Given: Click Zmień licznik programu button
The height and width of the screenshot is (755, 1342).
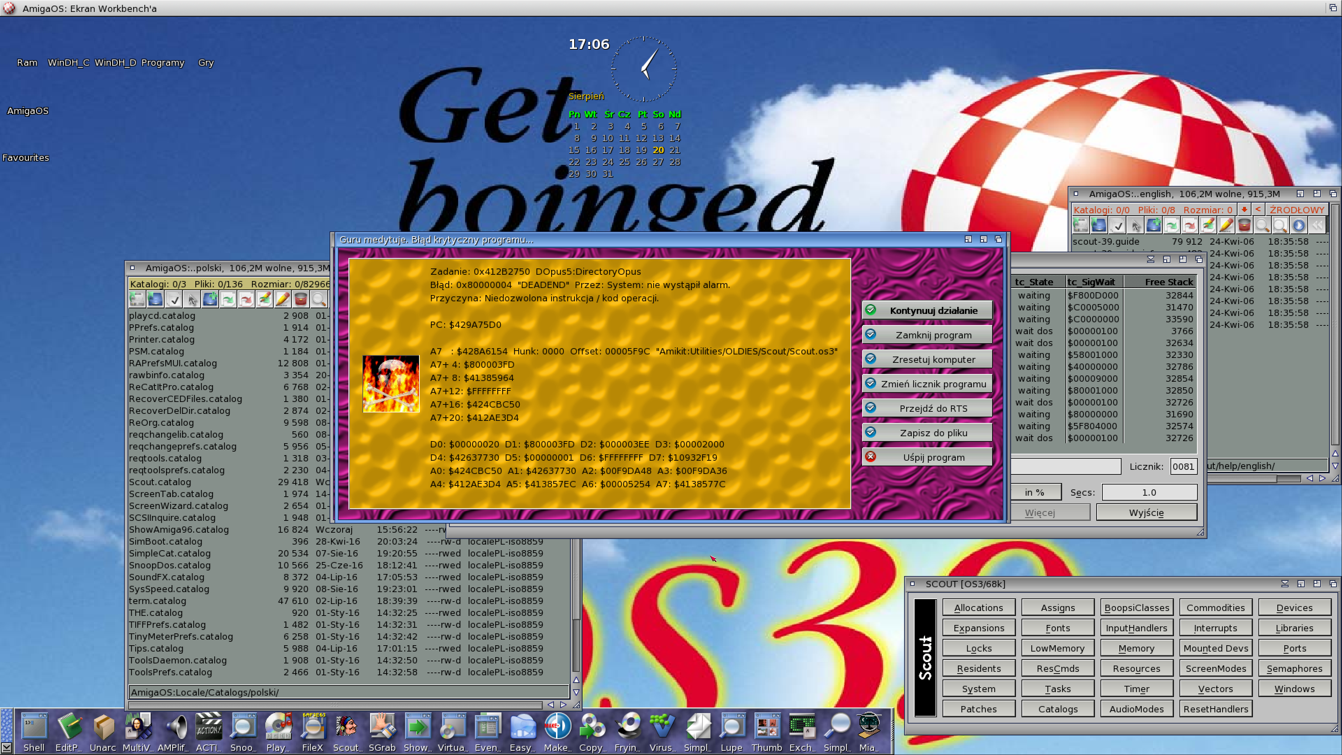Looking at the screenshot, I should point(927,384).
